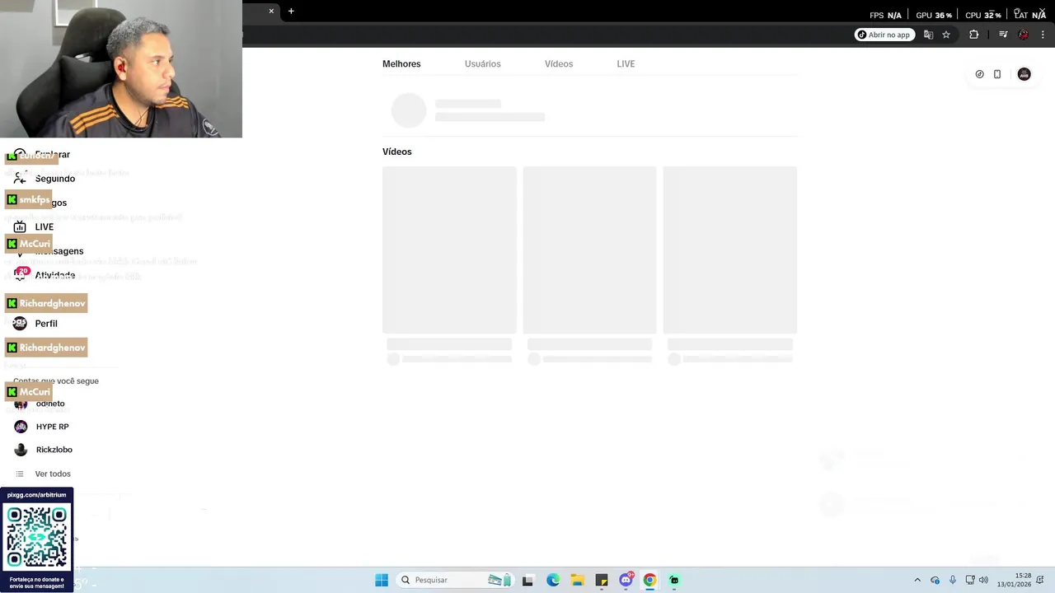Click the pixgg.com/arbitrium QR code
1055x593 pixels.
(37, 537)
